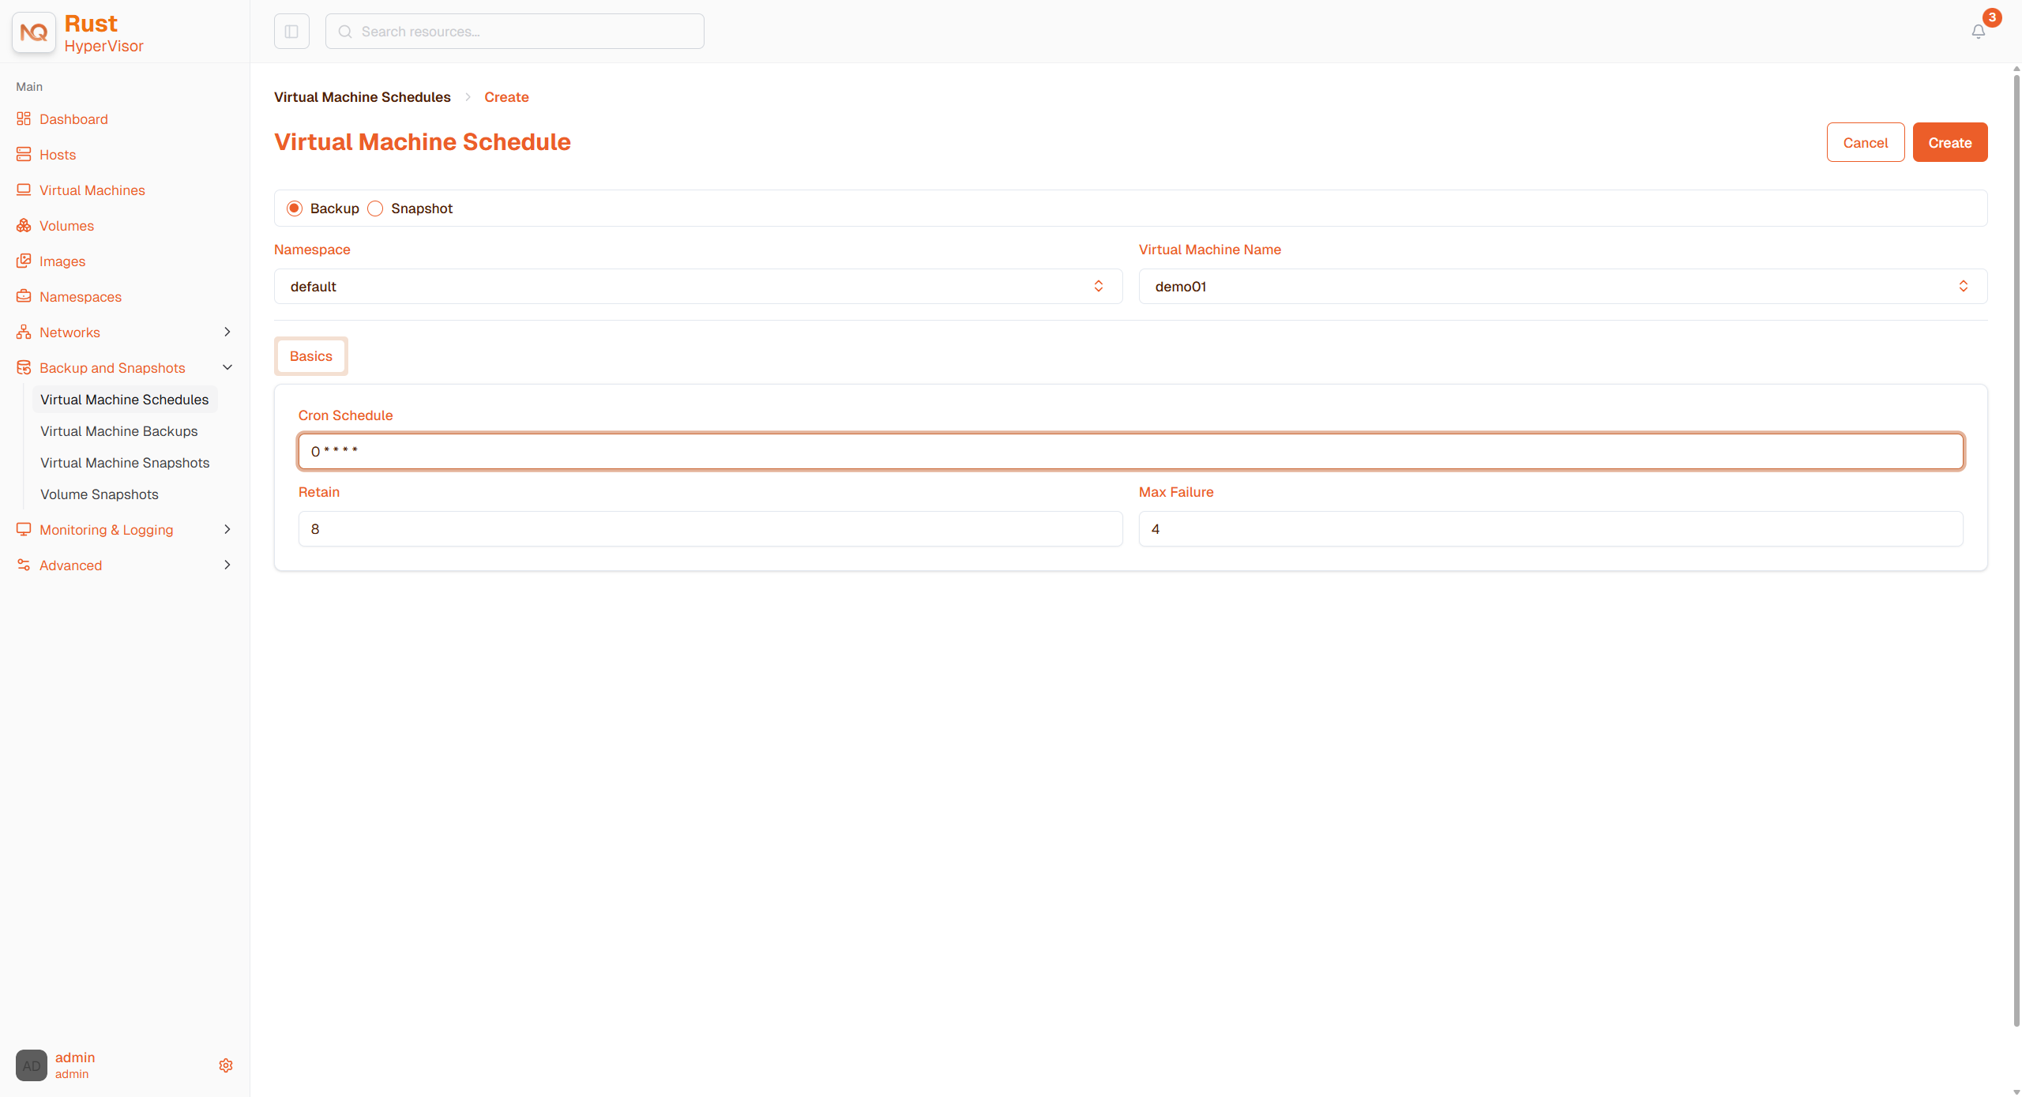2022x1097 pixels.
Task: Click the Search resources box
Action: click(514, 32)
